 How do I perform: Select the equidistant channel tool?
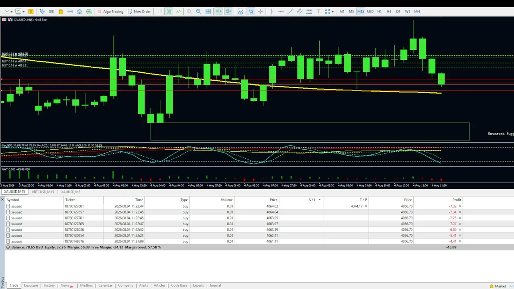(300, 12)
